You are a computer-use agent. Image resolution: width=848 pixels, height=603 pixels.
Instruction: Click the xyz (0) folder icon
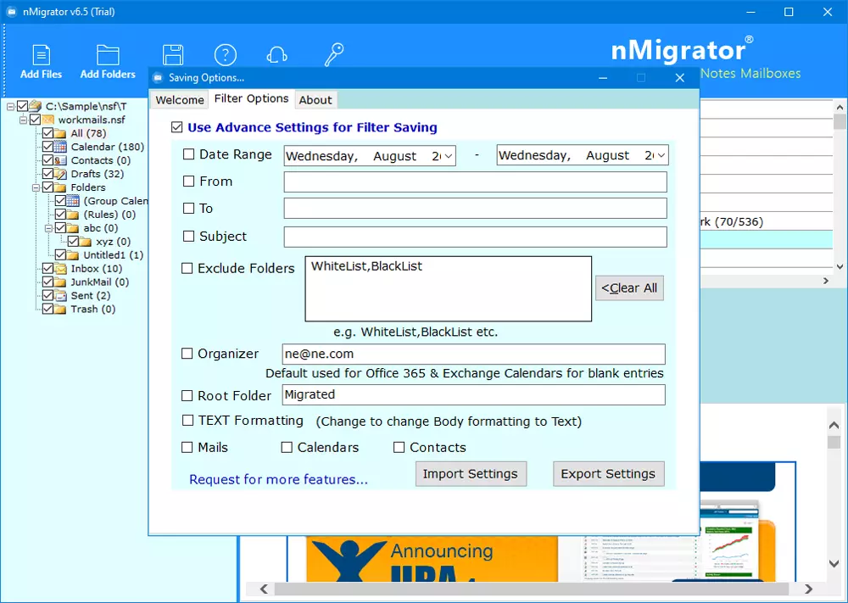pos(86,241)
